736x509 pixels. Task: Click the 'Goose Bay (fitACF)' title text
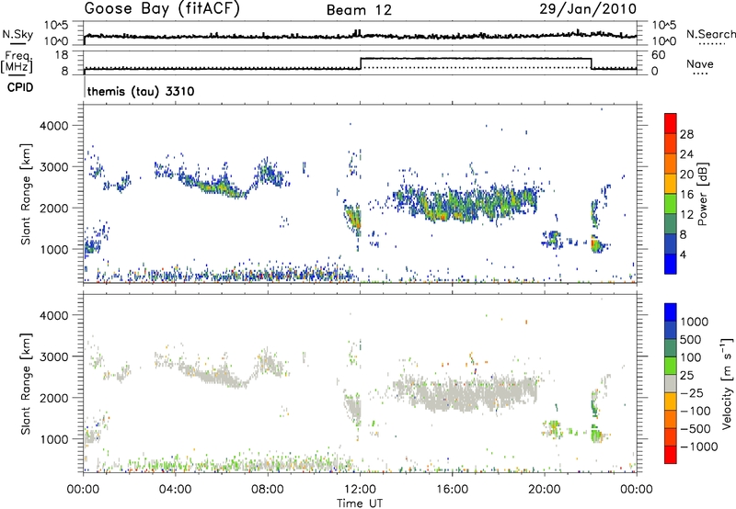162,9
